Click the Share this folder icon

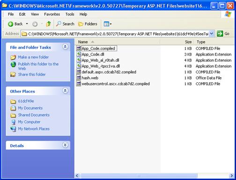[x=13, y=74]
